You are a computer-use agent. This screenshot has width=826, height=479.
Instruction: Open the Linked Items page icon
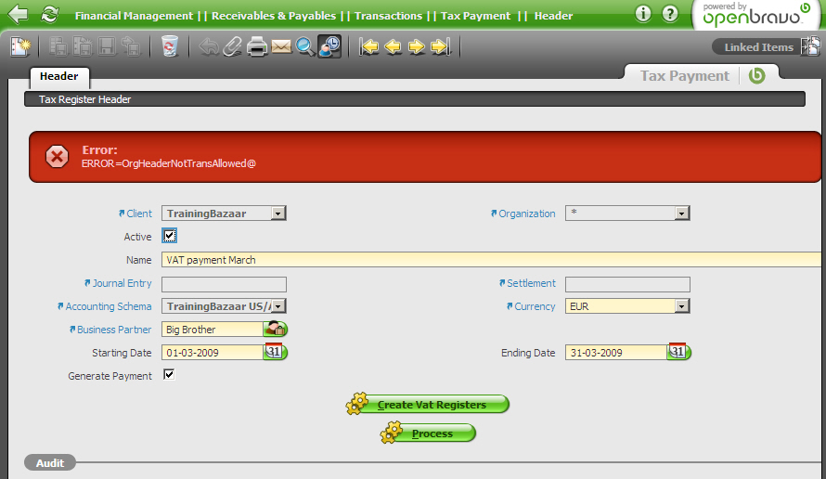tap(811, 46)
